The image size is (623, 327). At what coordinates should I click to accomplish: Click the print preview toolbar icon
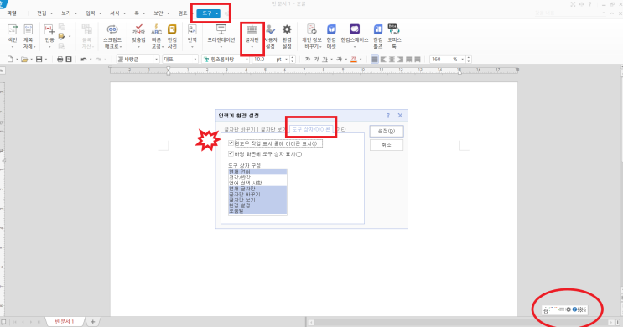[69, 60]
